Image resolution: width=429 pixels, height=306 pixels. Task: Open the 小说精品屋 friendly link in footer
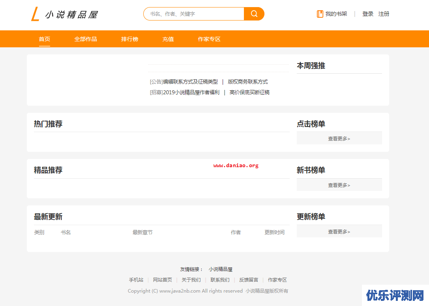pos(221,269)
